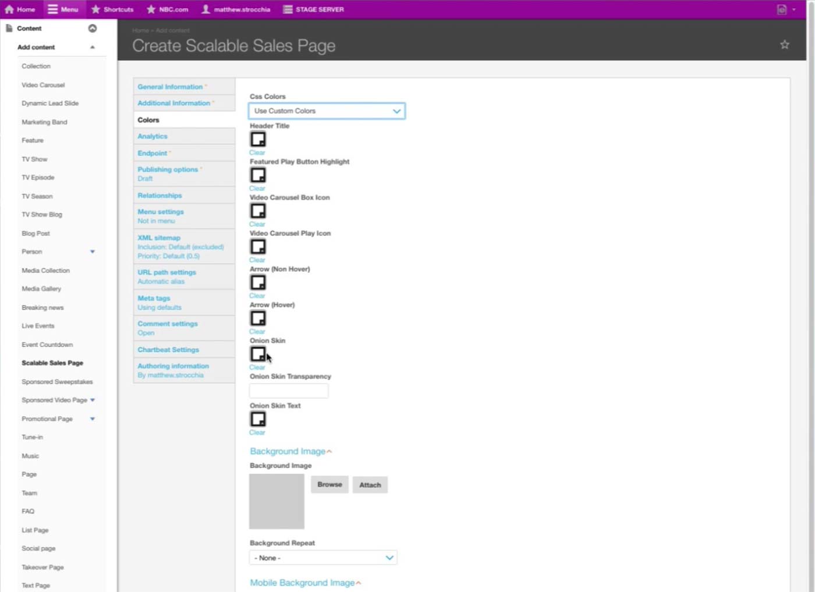Click the Home icon in top bar

[9, 9]
